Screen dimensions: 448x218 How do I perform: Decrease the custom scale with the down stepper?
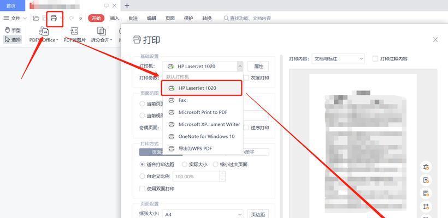coord(222,179)
